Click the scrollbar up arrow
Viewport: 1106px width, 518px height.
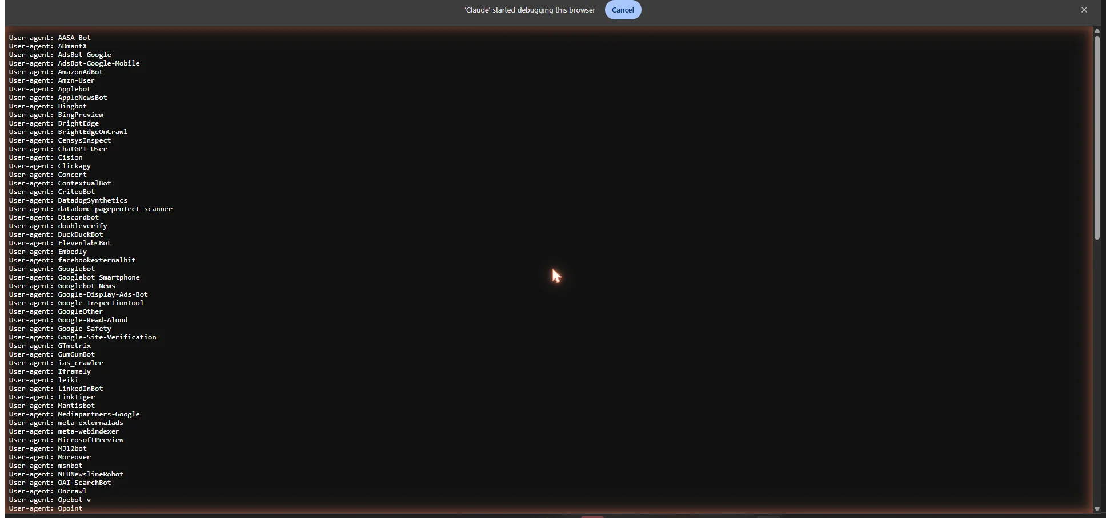pyautogui.click(x=1097, y=31)
